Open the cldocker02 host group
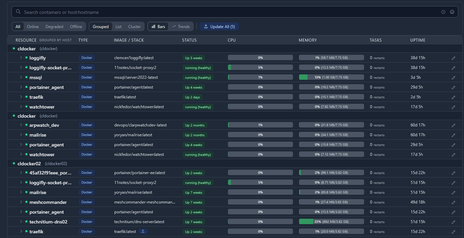 point(29,164)
